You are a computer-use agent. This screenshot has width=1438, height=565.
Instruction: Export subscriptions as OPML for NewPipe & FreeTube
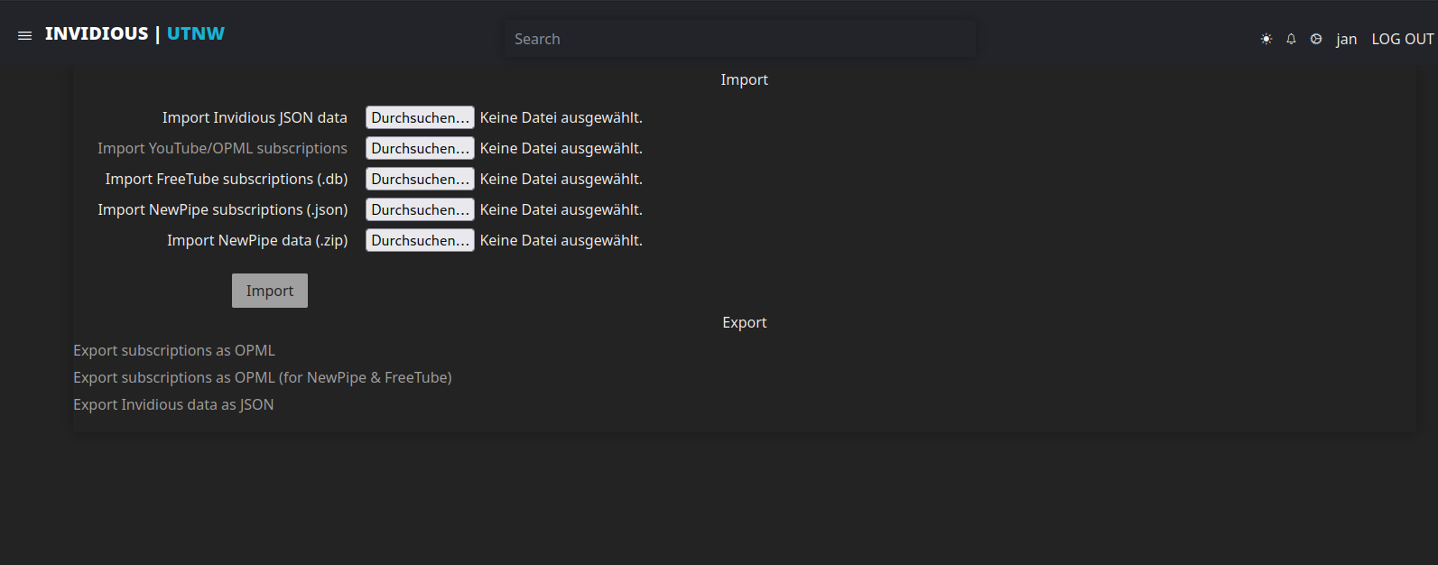[263, 378]
